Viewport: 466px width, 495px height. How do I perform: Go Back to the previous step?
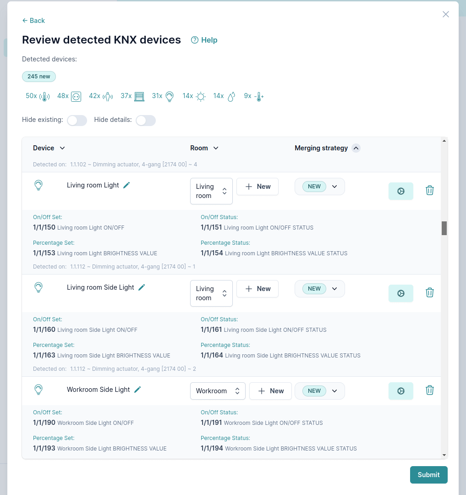click(33, 21)
